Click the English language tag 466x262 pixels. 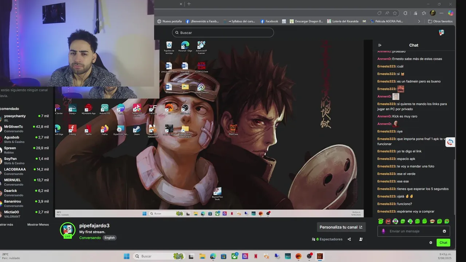(110, 238)
